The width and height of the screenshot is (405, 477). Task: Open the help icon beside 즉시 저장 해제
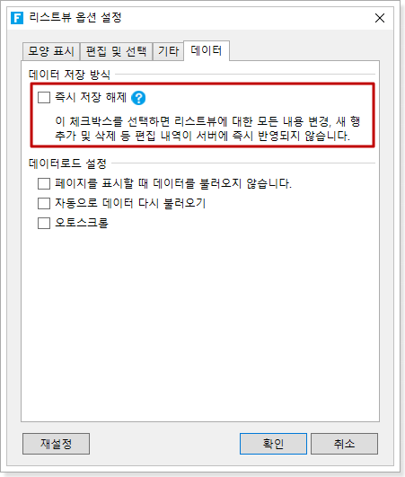click(138, 98)
